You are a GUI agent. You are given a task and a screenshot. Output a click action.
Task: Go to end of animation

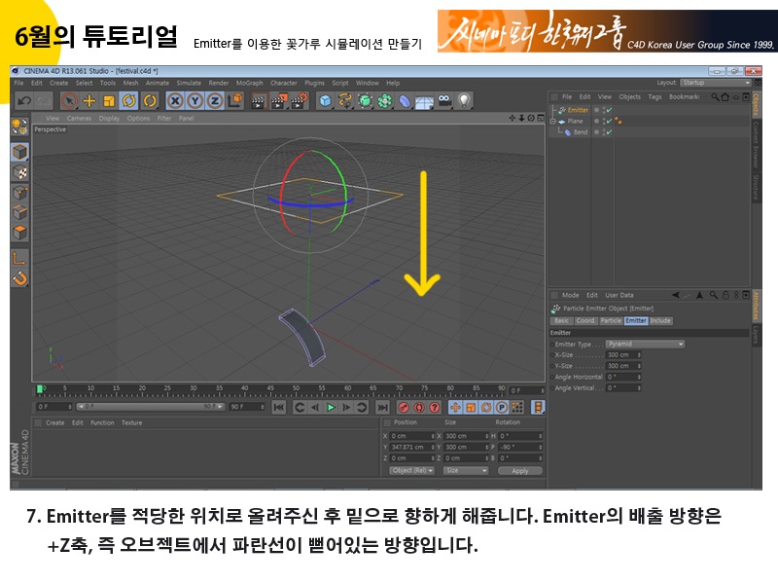[382, 408]
